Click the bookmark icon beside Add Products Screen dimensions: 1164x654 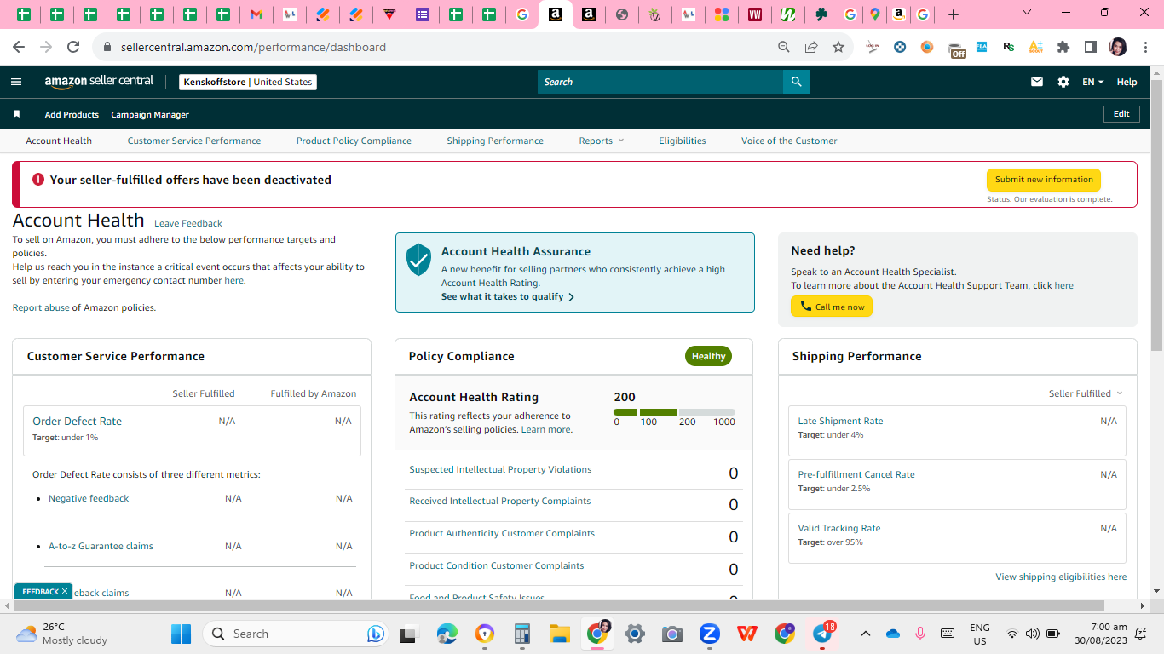(16, 114)
